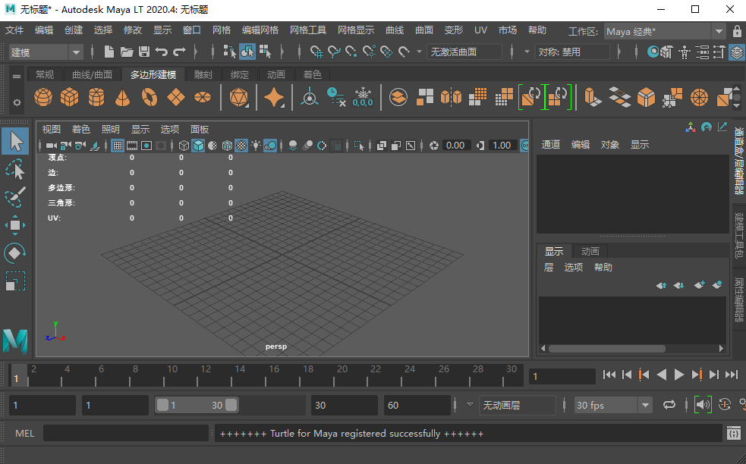
Task: Click the range slider end handle
Action: coord(231,405)
